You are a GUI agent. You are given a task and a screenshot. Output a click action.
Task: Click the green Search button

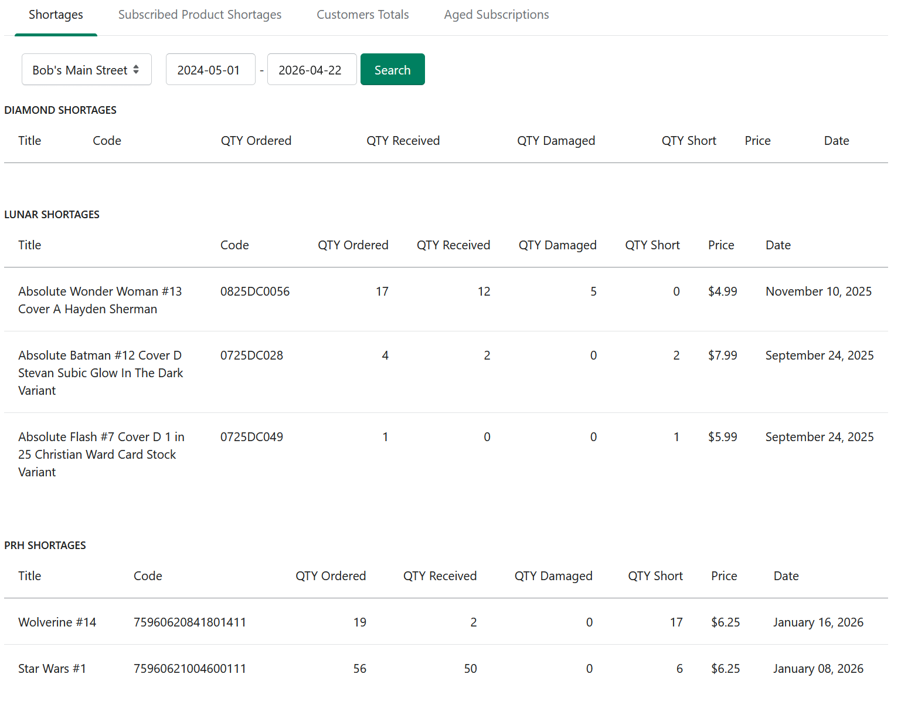393,69
